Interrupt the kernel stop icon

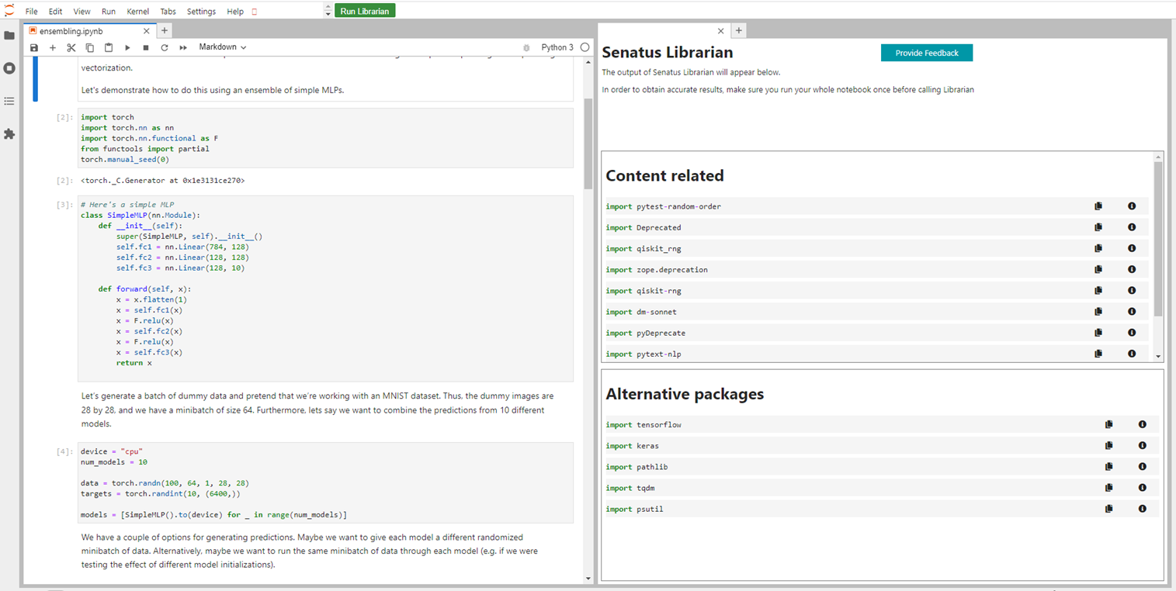[x=146, y=48]
